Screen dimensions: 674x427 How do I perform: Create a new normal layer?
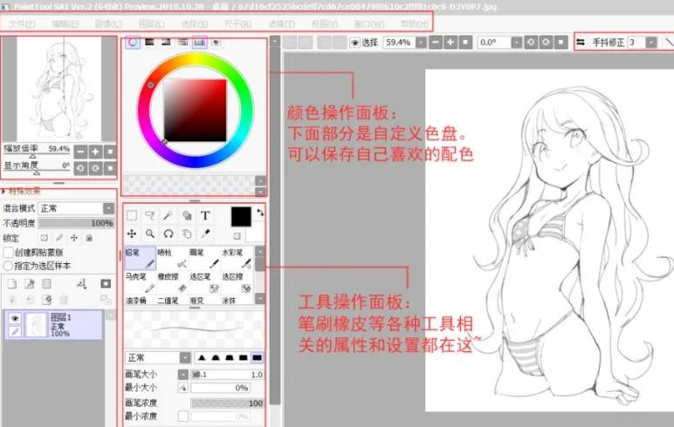(x=12, y=284)
